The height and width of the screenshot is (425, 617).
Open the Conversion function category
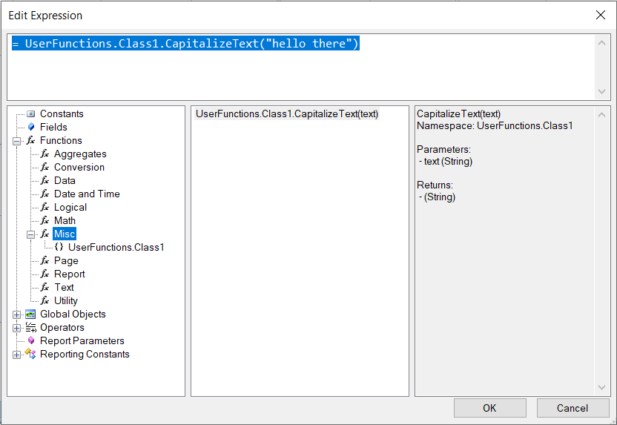click(79, 167)
